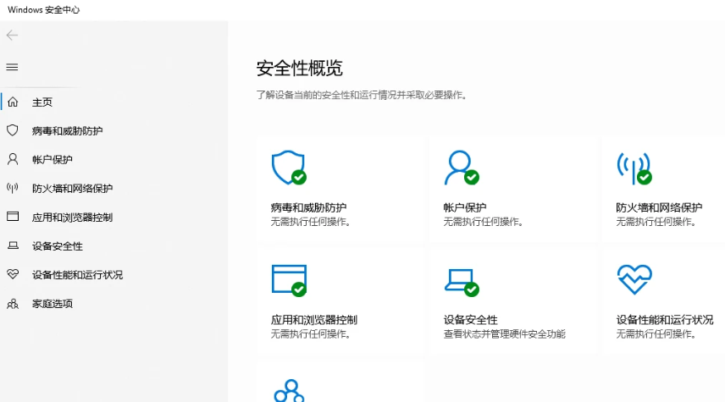Click the sidebar family icon for 家庭选项

13,304
